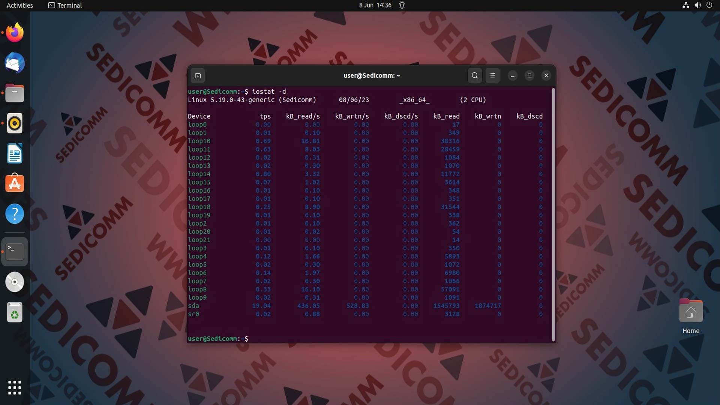Click the 16.10 read rate value

(x=310, y=289)
